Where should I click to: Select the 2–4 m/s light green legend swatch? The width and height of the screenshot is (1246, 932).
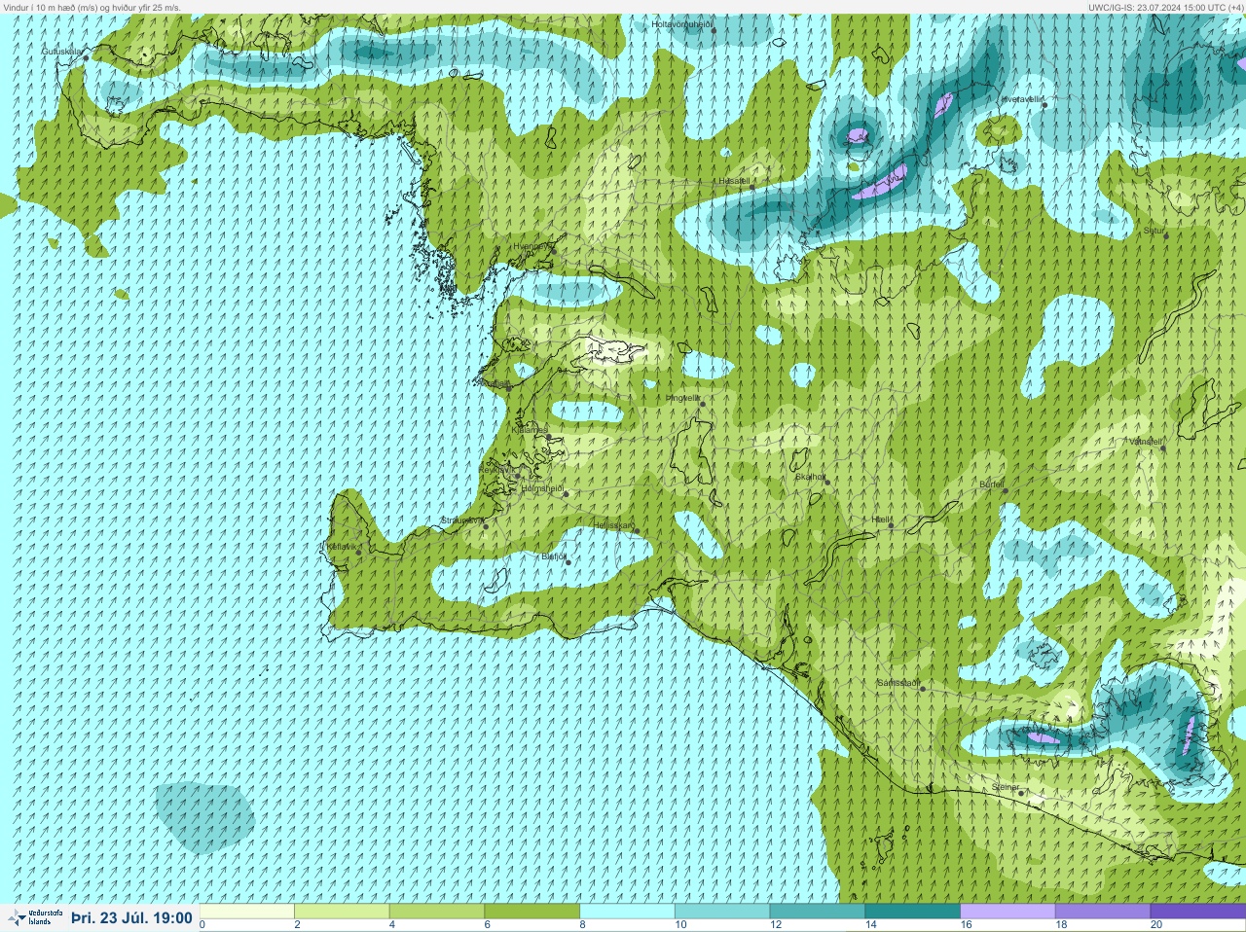point(343,912)
